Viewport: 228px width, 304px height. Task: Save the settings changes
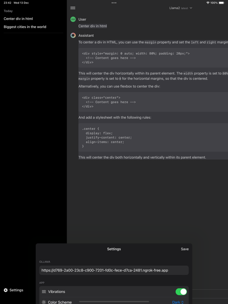point(184,249)
